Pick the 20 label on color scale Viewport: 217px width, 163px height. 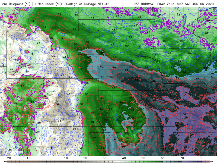pos(85,158)
